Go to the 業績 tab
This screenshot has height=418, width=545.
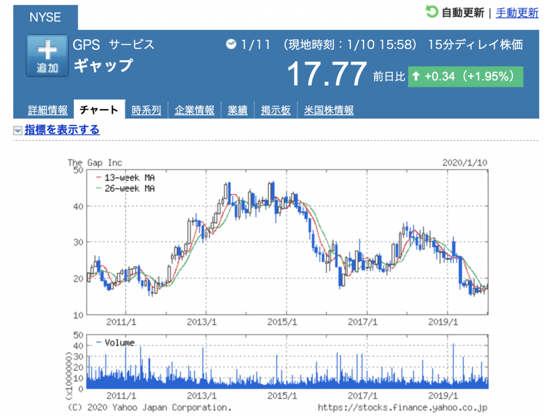(237, 110)
